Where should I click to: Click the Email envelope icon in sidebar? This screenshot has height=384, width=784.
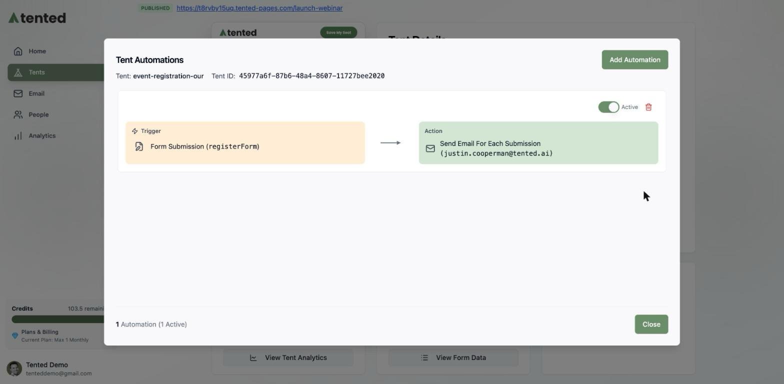pyautogui.click(x=18, y=93)
